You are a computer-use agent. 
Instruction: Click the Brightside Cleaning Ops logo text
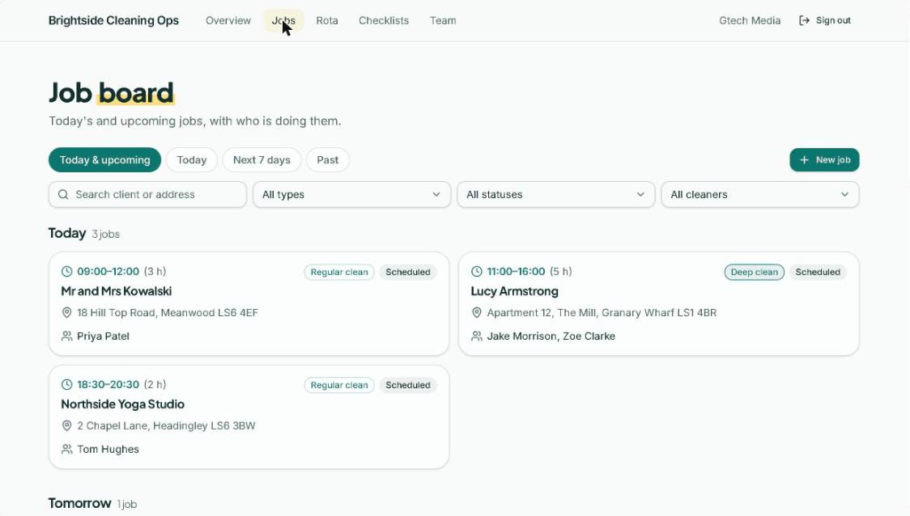click(x=113, y=20)
